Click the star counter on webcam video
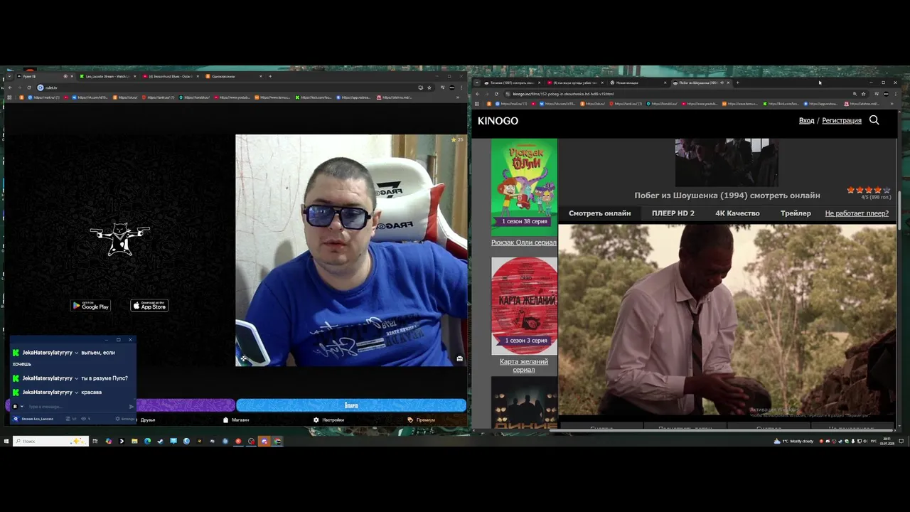Viewport: 910px width, 512px height. coord(456,139)
